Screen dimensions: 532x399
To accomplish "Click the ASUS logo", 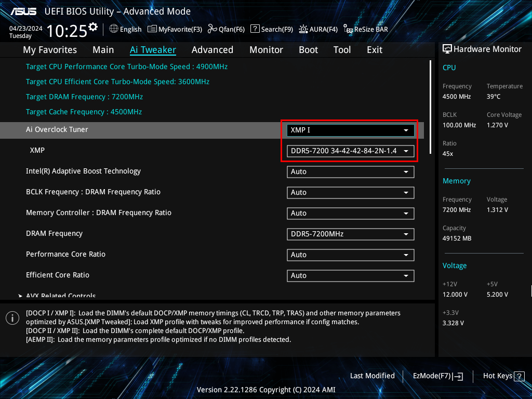I will point(23,11).
